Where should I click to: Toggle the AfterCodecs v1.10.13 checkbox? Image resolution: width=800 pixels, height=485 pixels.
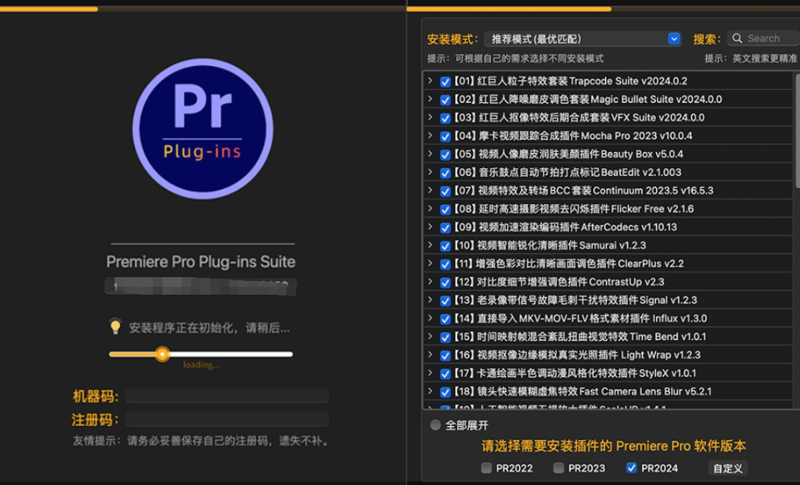tap(445, 228)
